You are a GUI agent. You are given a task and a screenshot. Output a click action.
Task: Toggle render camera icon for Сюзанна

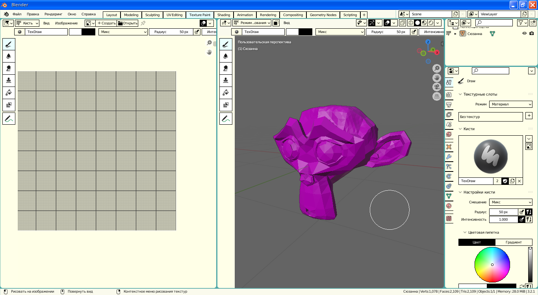[x=532, y=33]
